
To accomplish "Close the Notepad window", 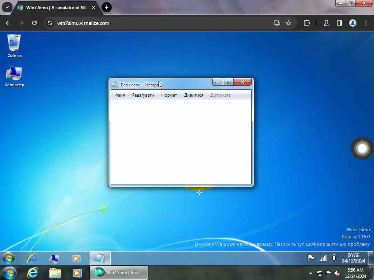I will click(243, 82).
